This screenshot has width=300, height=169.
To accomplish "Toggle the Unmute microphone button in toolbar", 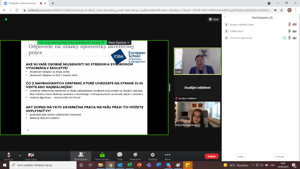I will (x=9, y=156).
